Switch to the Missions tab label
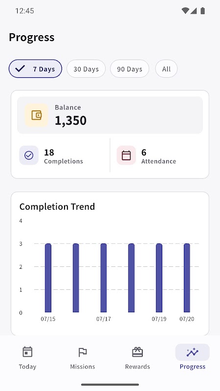220x391 pixels. (83, 367)
